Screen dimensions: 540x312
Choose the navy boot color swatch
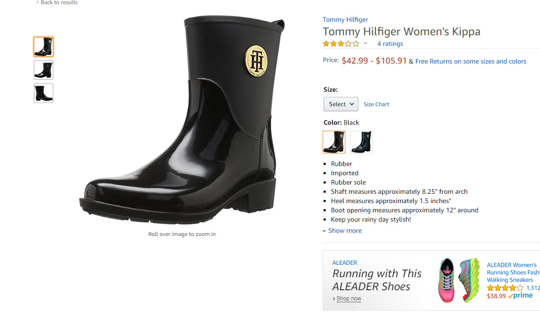361,142
